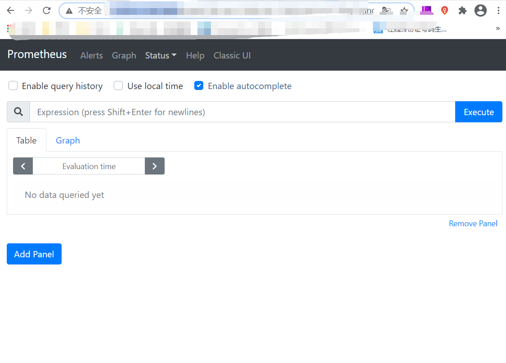Click the browser back arrow
The height and width of the screenshot is (363, 506).
(11, 11)
